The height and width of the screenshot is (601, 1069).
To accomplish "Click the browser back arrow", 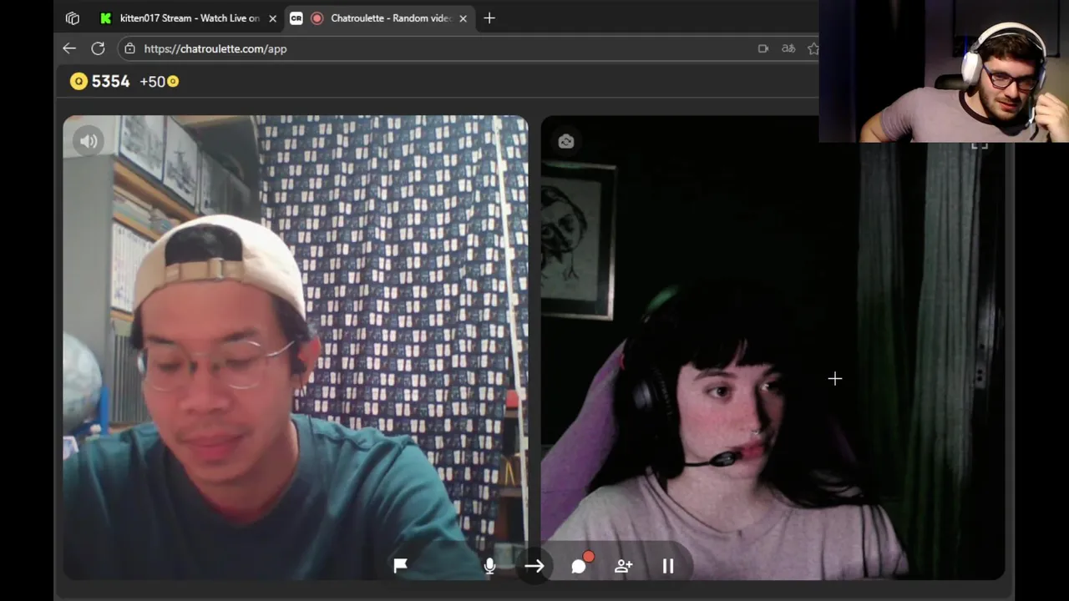I will click(69, 48).
